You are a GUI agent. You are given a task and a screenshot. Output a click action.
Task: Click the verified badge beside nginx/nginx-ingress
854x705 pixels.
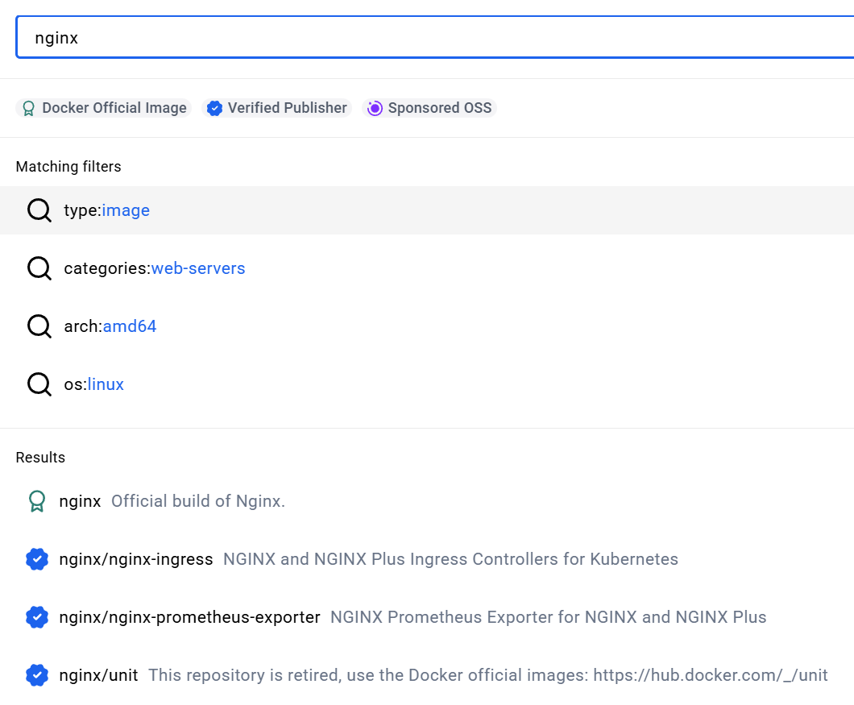(x=37, y=559)
